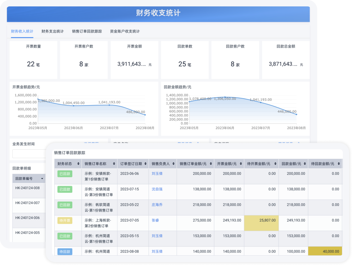Open the 回款单编号 column dropdown arrow
353x266 pixels.
42,179
